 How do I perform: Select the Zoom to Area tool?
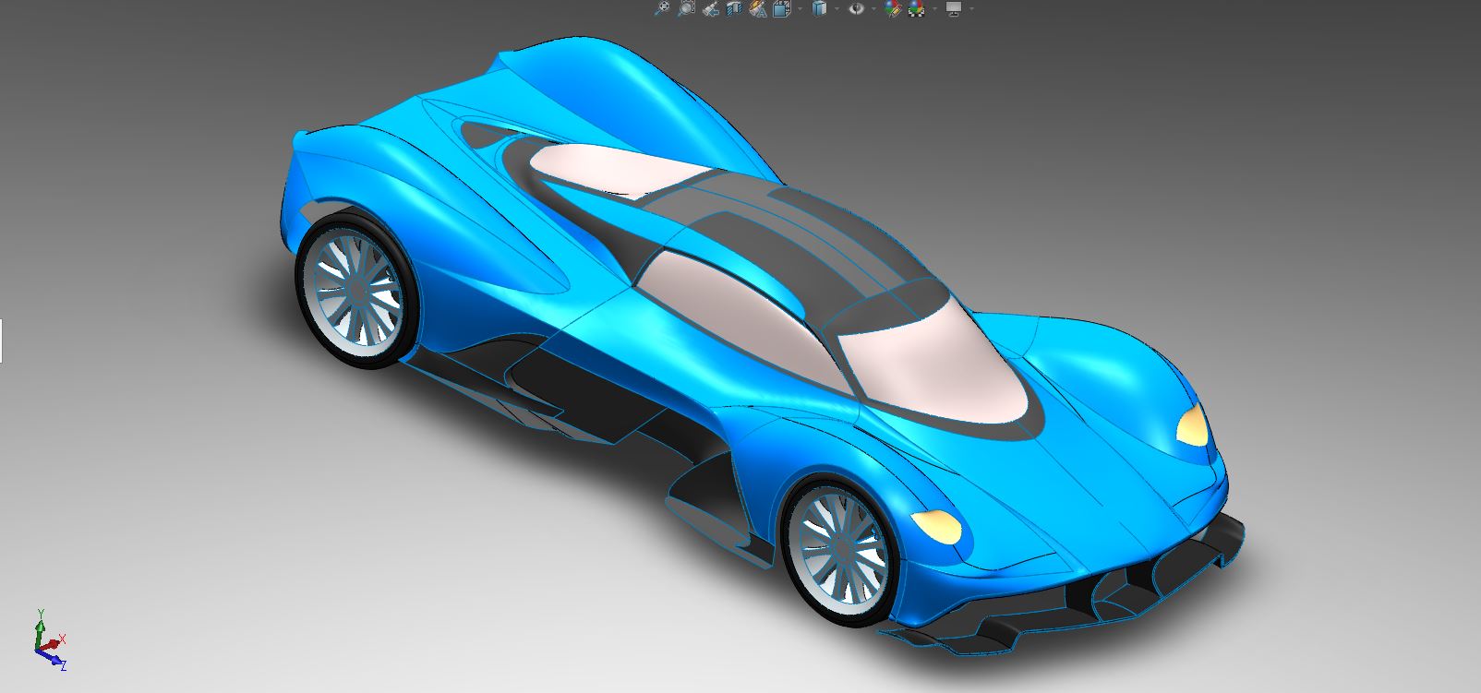tap(687, 8)
